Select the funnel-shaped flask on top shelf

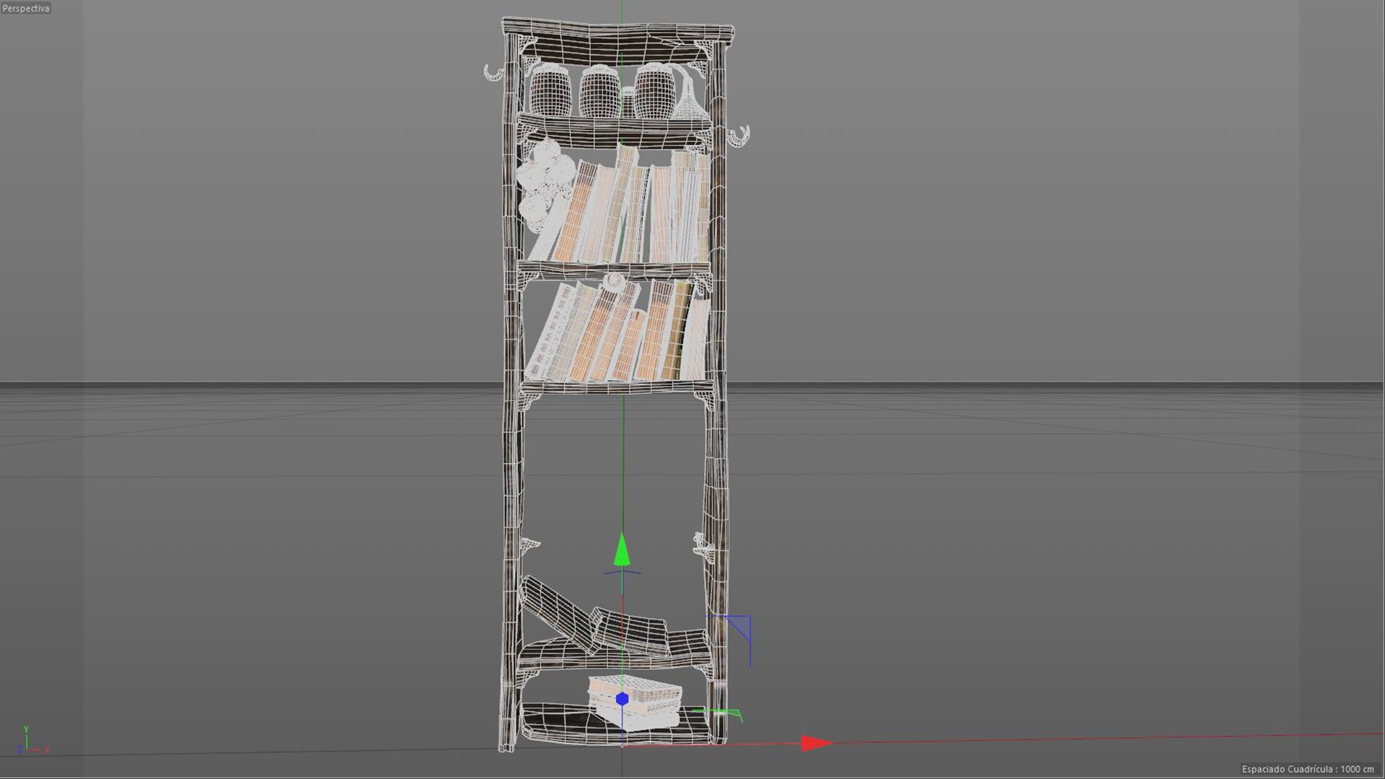click(688, 105)
